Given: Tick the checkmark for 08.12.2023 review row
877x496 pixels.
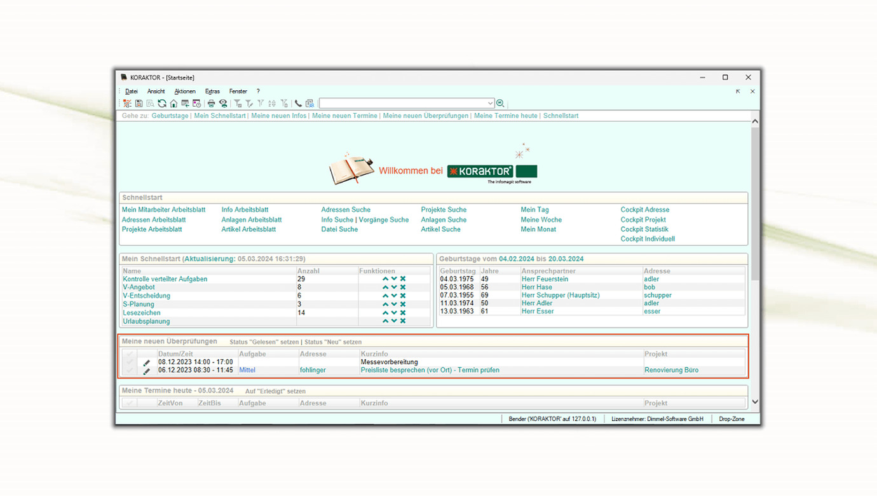Looking at the screenshot, I should (130, 362).
